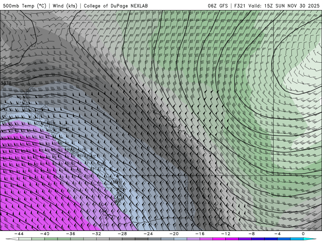This screenshot has width=322, height=241.
Task: Click the -36 value on temperature scale
Action: pyautogui.click(x=70, y=234)
